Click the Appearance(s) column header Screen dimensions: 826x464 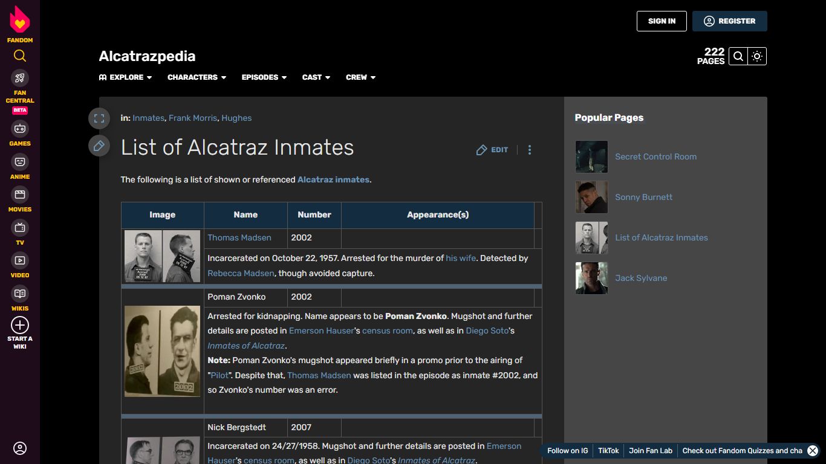438,215
